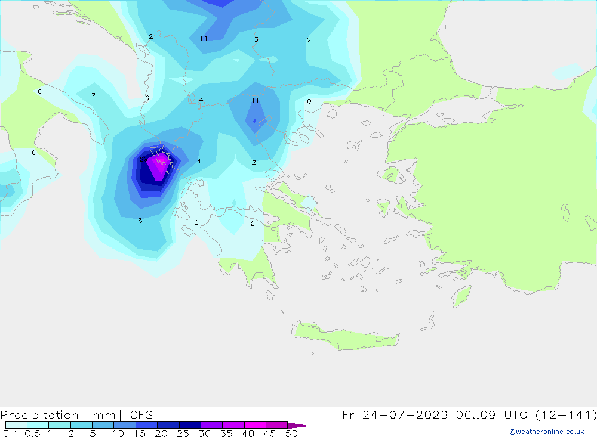Click the legend scale label '45'
597x437 pixels.
click(270, 433)
